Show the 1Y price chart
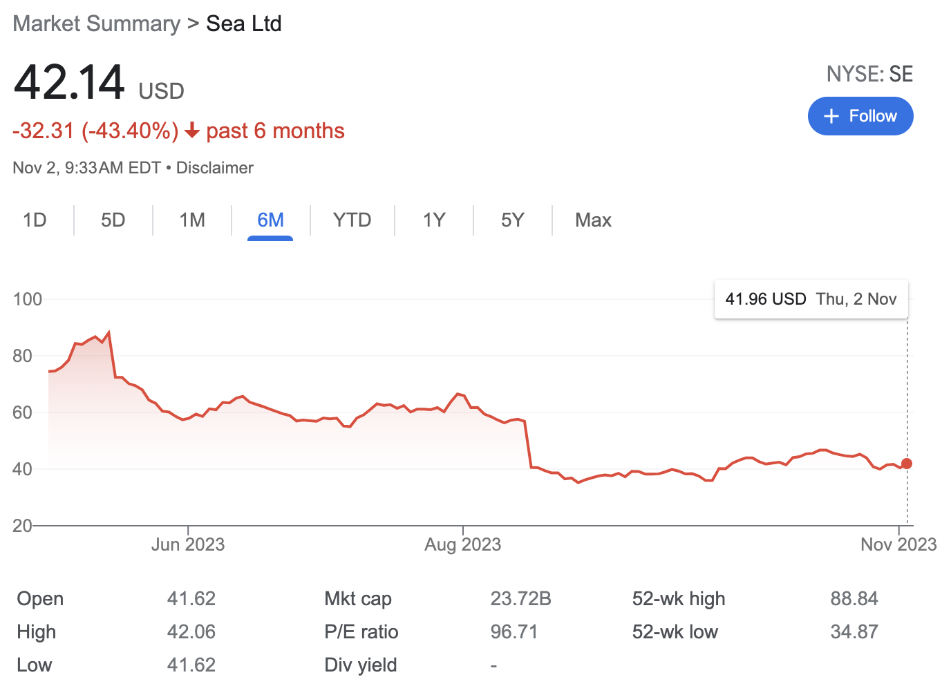The image size is (951, 695). click(x=434, y=220)
